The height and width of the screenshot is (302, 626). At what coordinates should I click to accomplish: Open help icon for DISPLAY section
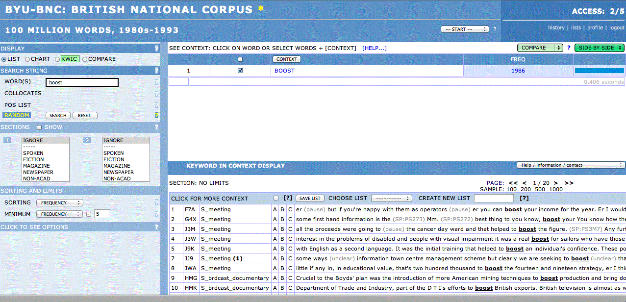click(157, 49)
